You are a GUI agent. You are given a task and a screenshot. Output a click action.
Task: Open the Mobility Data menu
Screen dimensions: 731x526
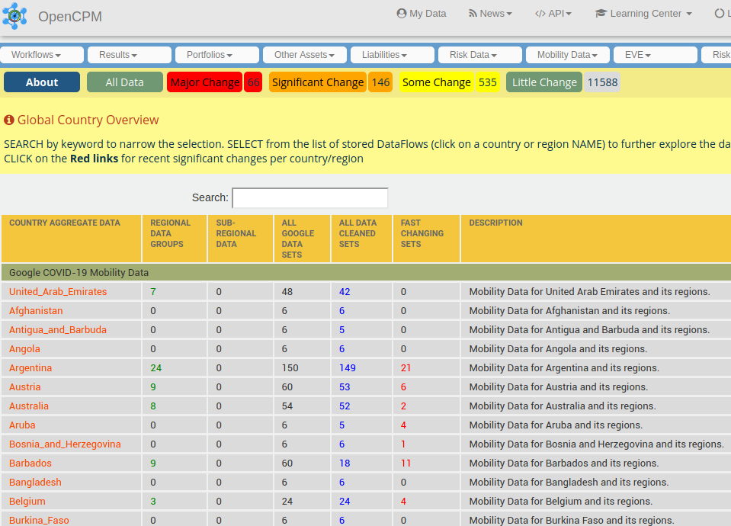(568, 55)
